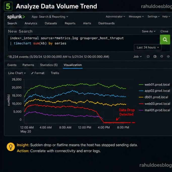The width and height of the screenshot is (172, 172).
Task: Go to the Search nav item
Action: tap(12, 23)
